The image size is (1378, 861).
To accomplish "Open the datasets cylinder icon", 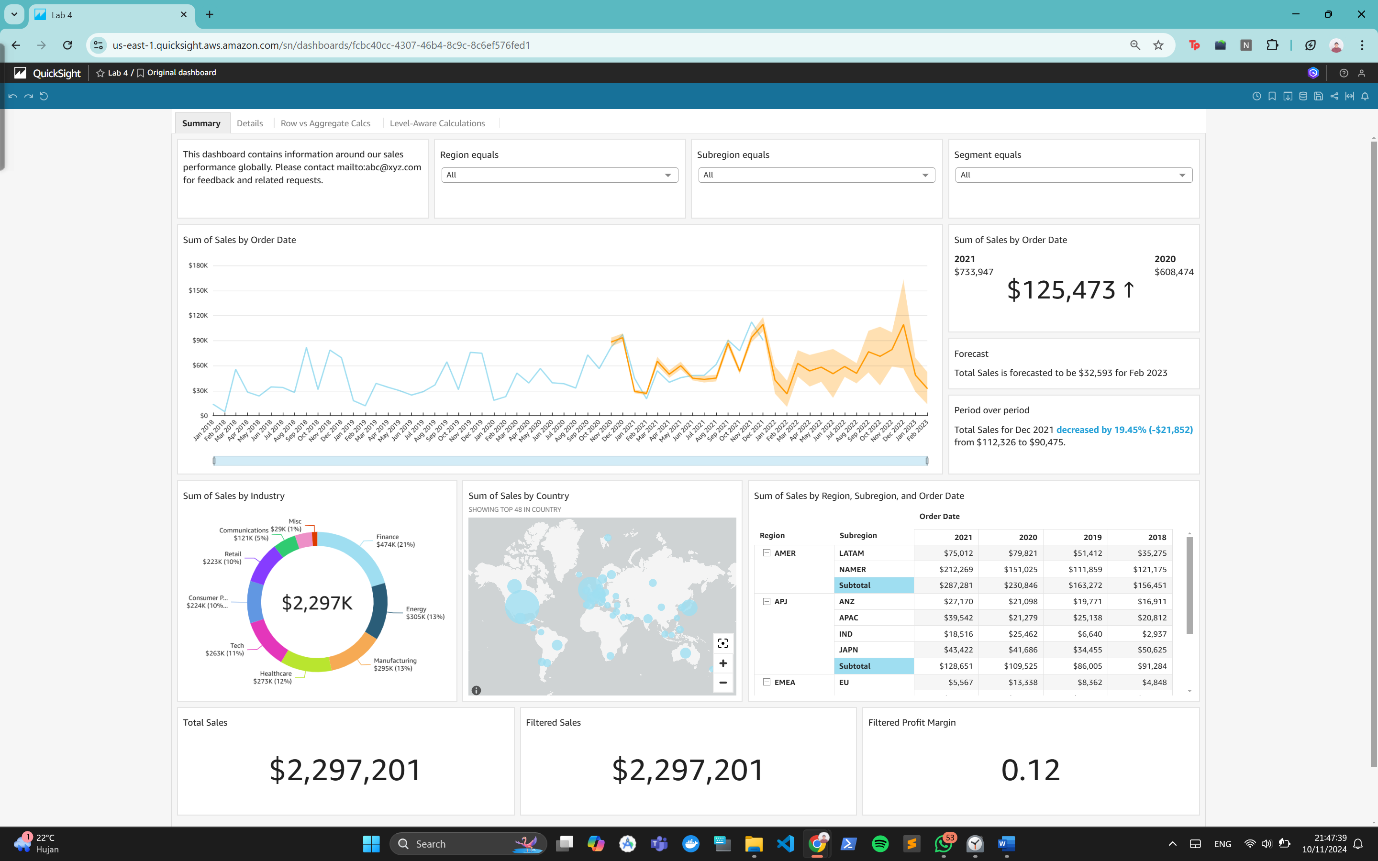I will (x=1303, y=96).
